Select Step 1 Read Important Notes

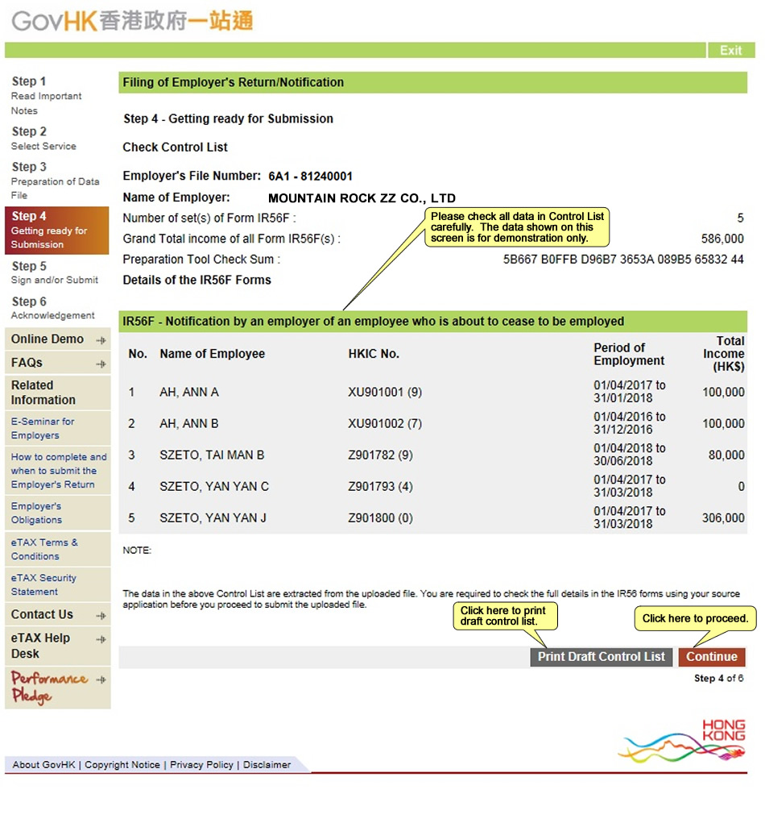point(46,96)
